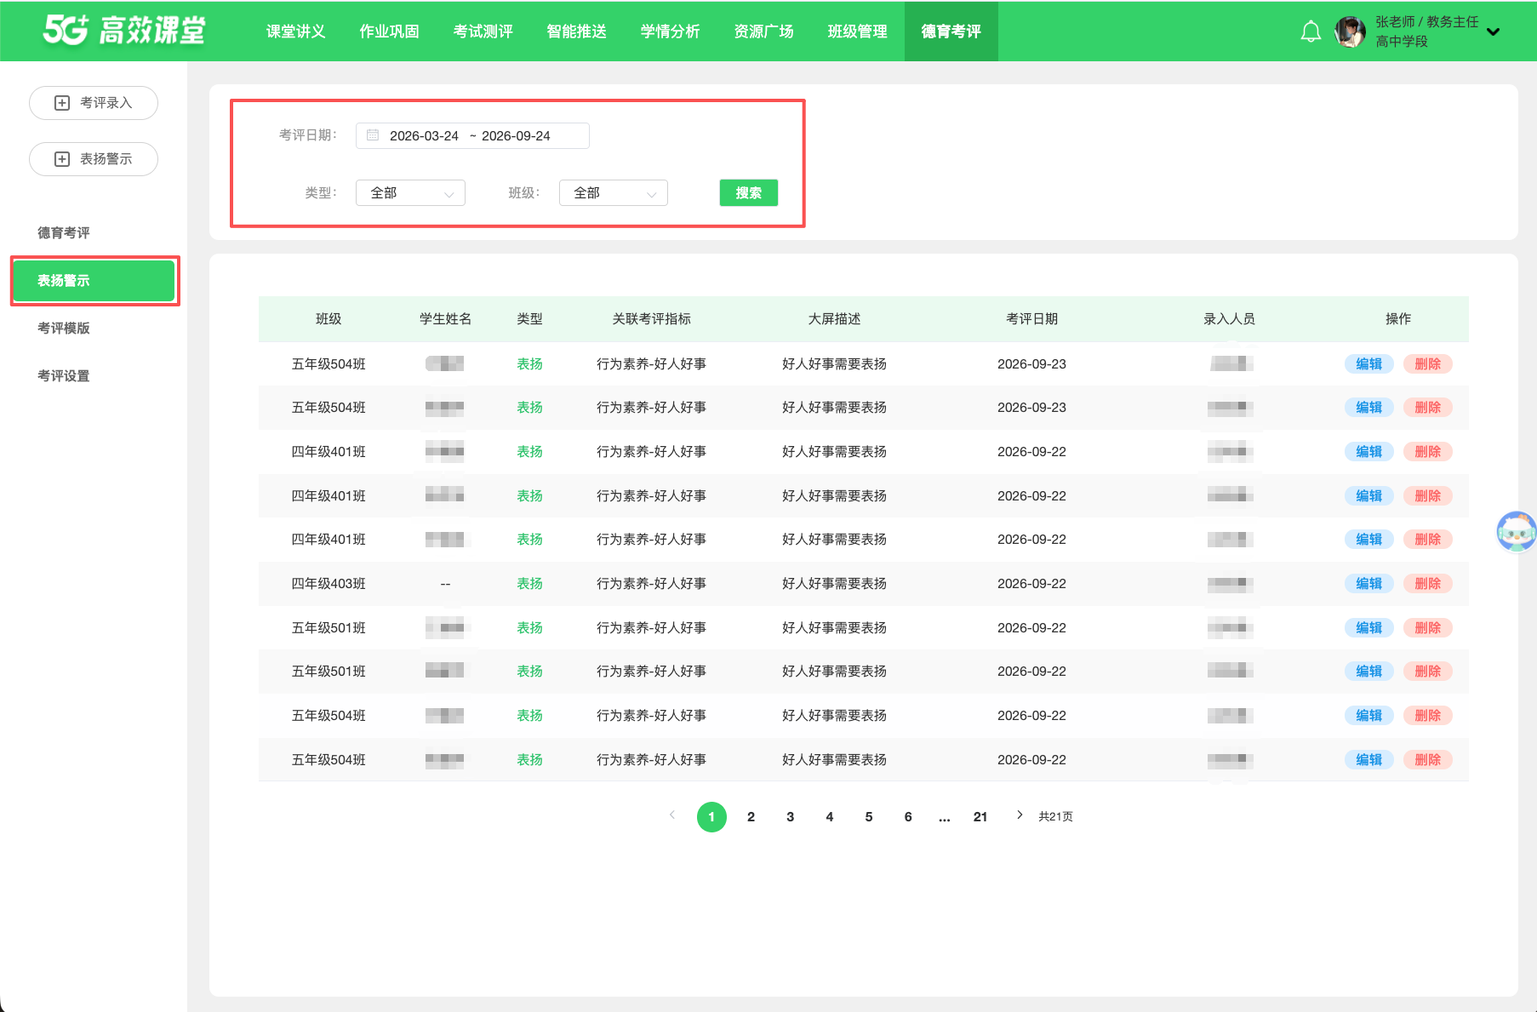The height and width of the screenshot is (1012, 1537).
Task: Open the 班级 dropdown
Action: click(x=614, y=193)
